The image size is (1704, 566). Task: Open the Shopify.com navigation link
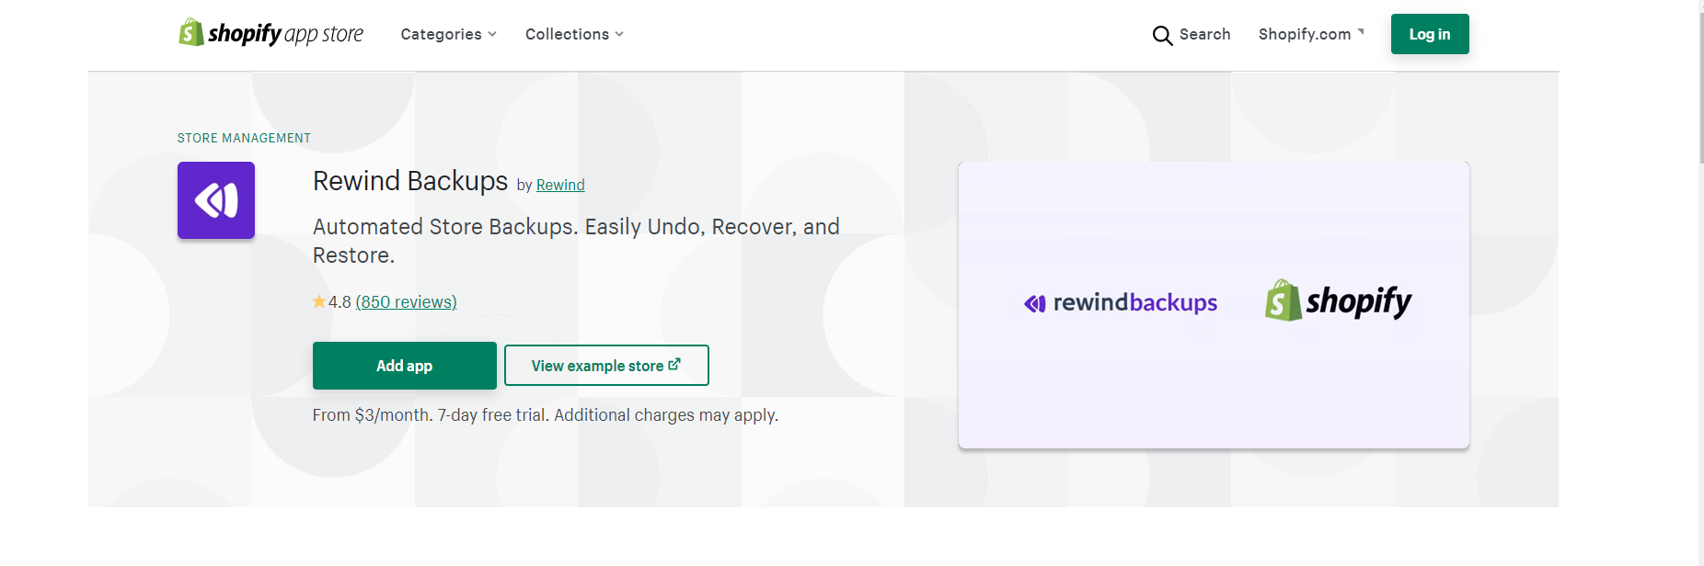coord(1304,34)
